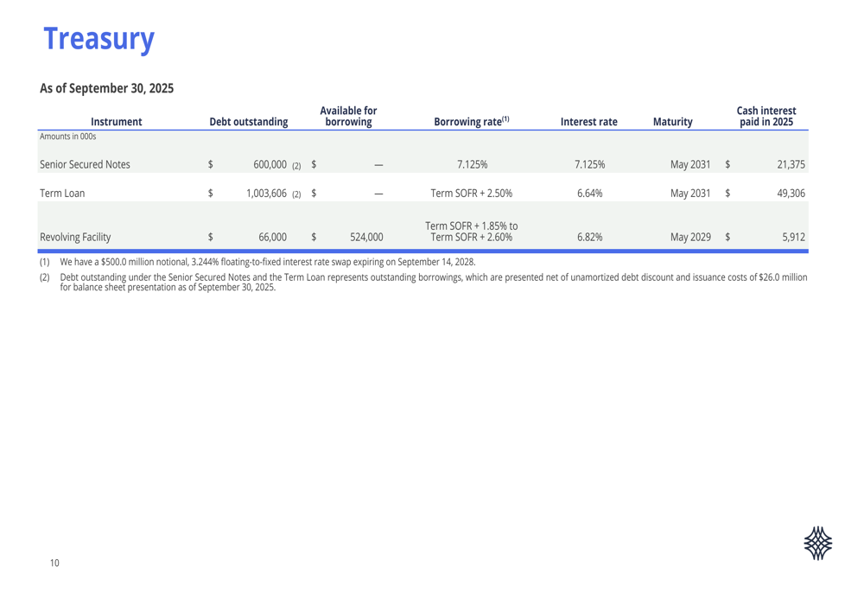The height and width of the screenshot is (592, 864).
Task: Click the 1,003,606 debt outstanding value
Action: (x=259, y=194)
